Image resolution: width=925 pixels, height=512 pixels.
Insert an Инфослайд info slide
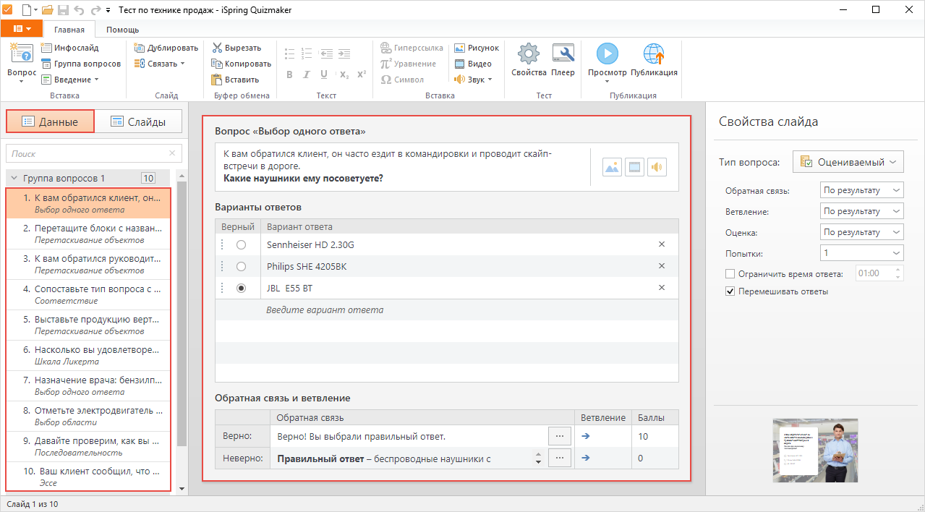point(70,48)
